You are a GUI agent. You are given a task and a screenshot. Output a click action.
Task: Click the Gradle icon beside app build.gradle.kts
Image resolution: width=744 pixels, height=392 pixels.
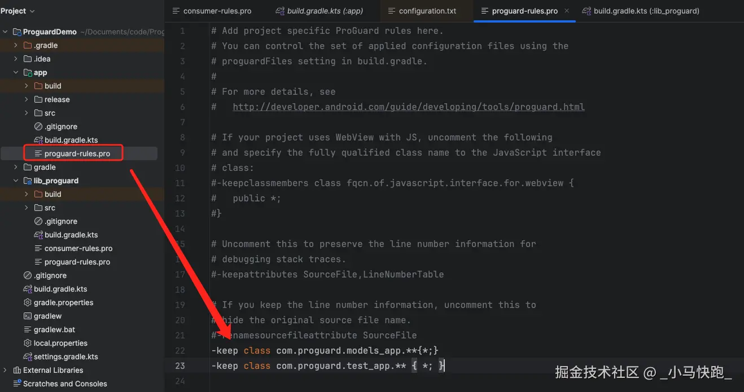click(38, 140)
